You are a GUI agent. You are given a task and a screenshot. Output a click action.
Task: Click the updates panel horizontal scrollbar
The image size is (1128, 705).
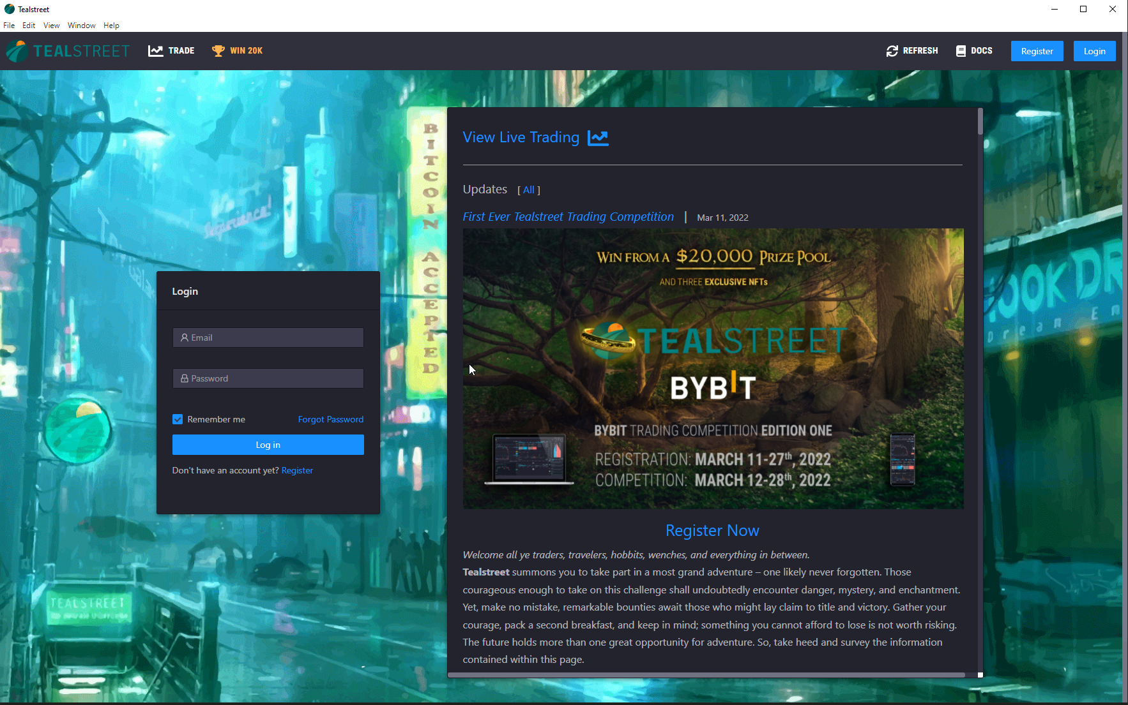706,674
